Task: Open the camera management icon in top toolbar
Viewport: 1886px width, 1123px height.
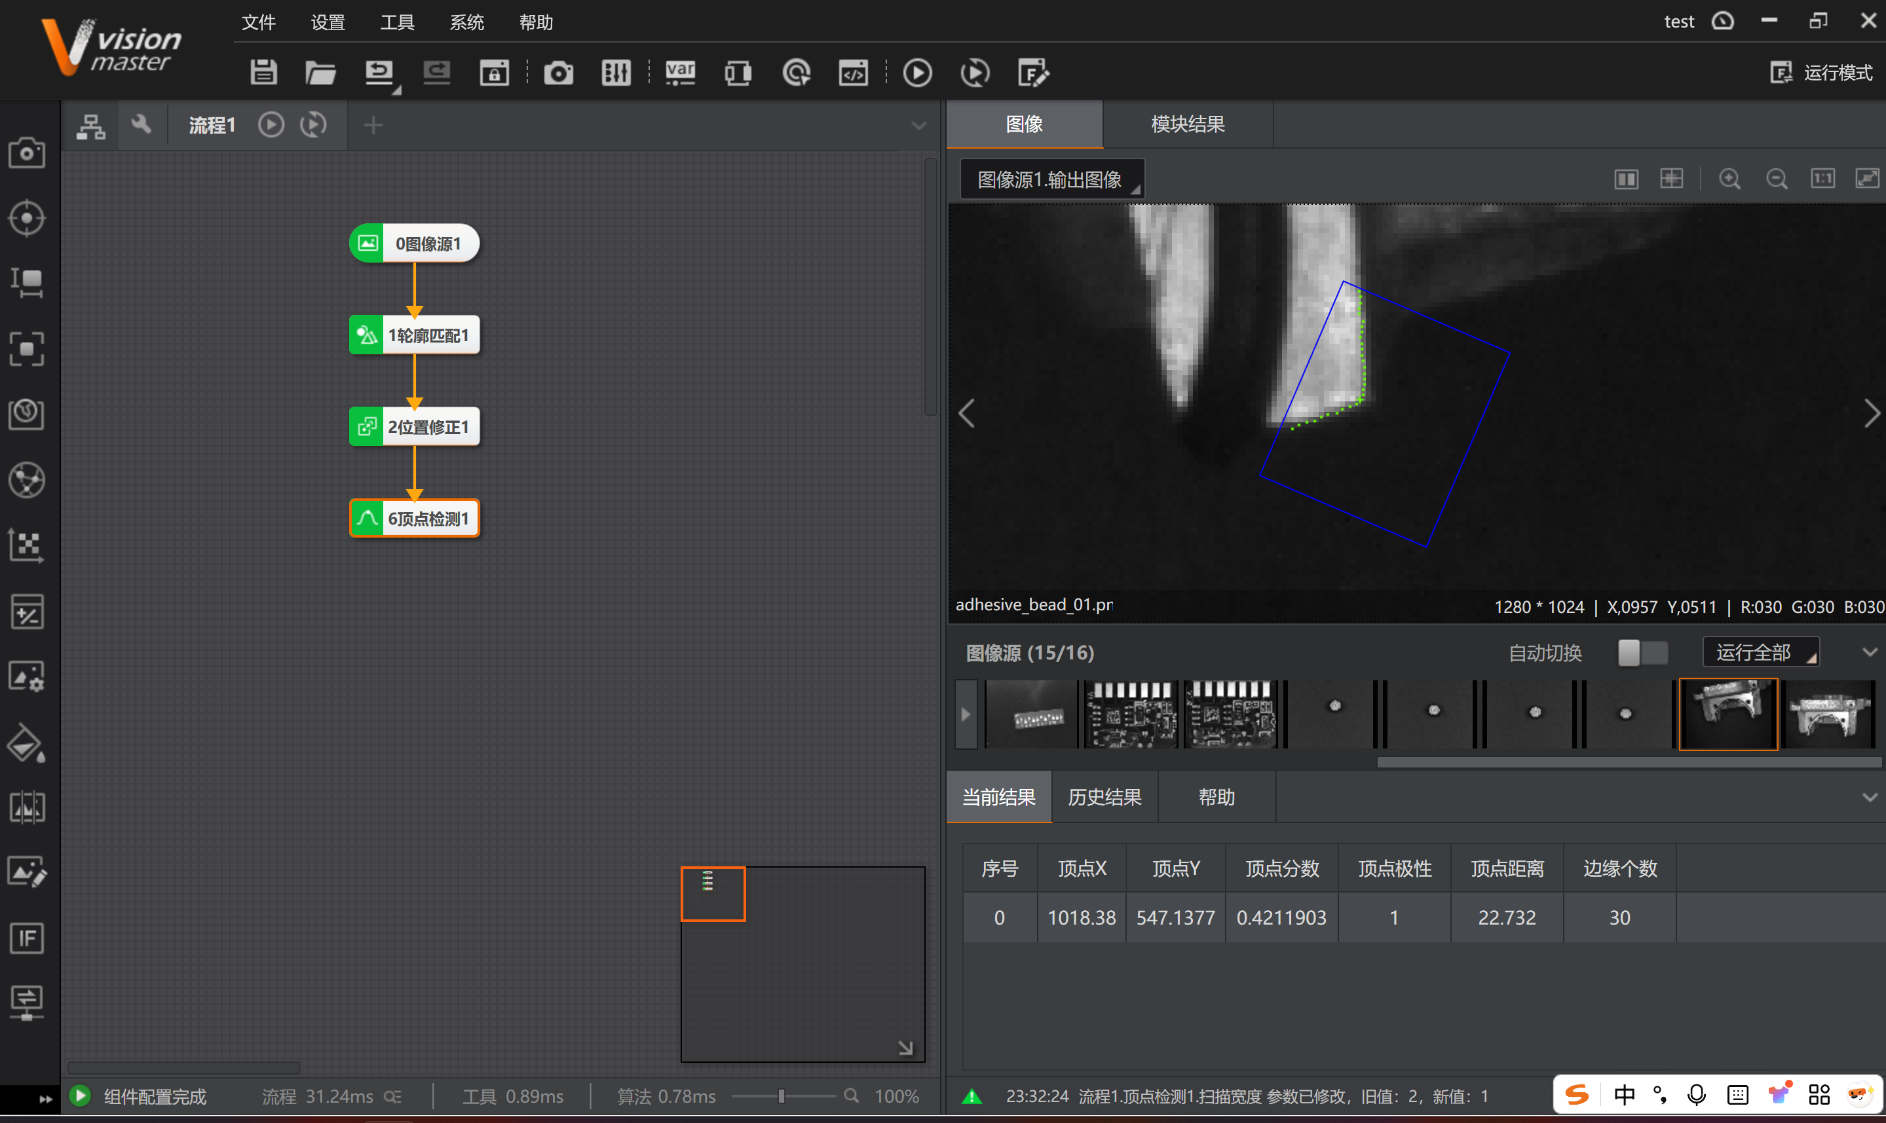Action: pos(559,73)
